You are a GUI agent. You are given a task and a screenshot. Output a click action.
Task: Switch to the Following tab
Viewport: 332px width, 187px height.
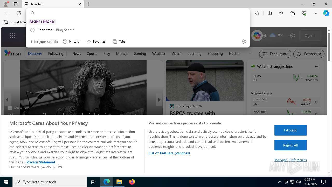(56, 54)
